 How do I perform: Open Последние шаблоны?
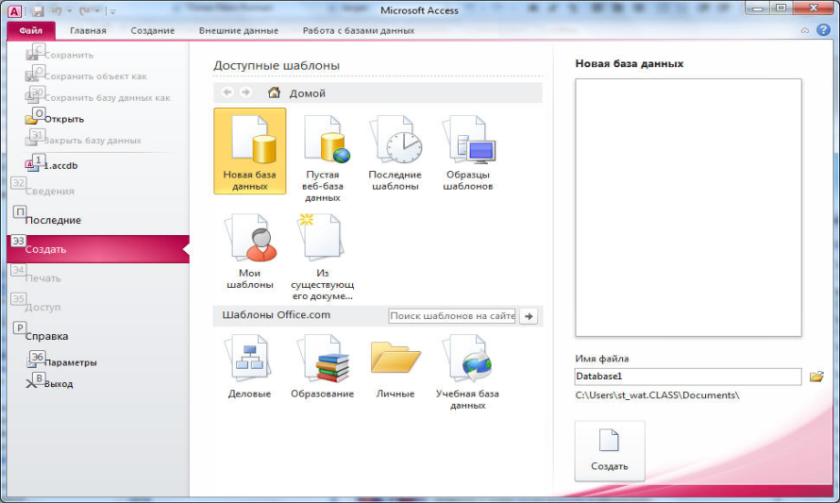tap(395, 152)
